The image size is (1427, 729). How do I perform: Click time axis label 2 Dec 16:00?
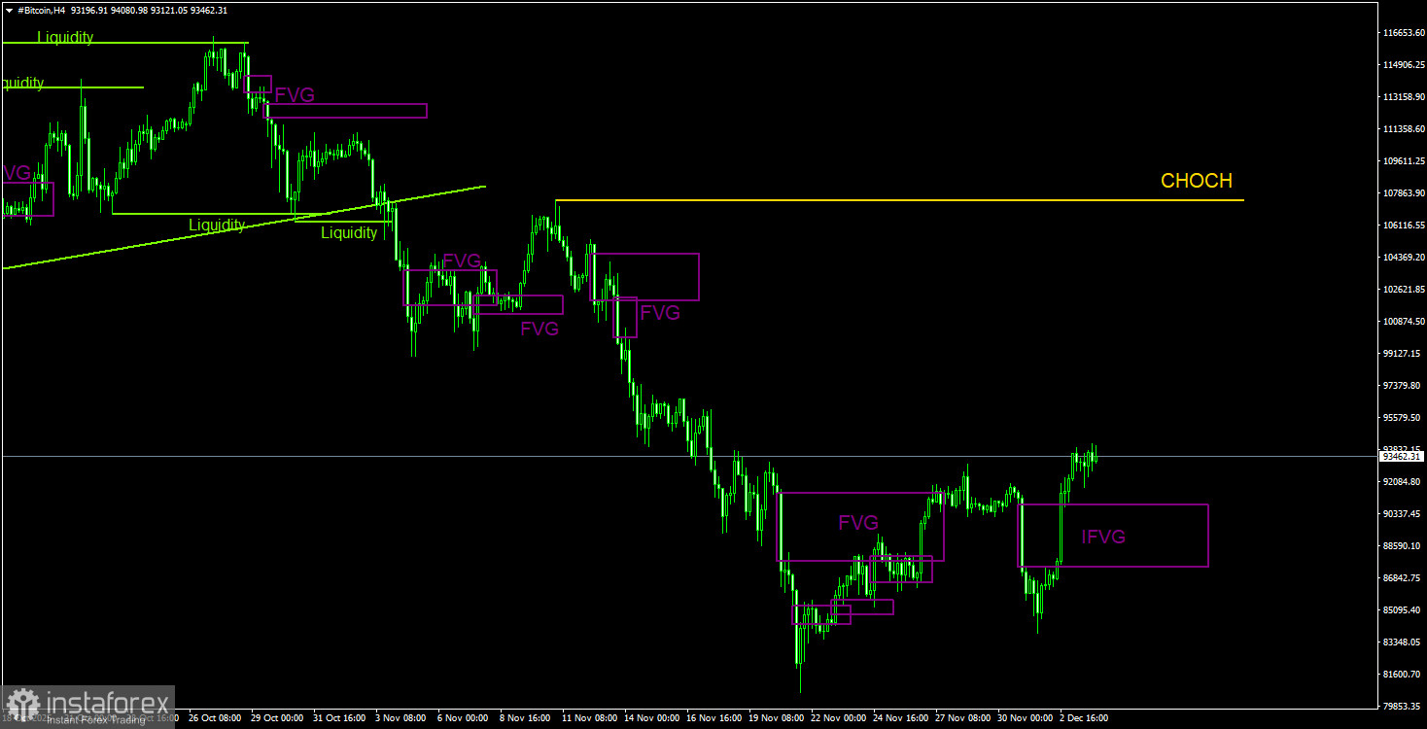pos(1084,718)
